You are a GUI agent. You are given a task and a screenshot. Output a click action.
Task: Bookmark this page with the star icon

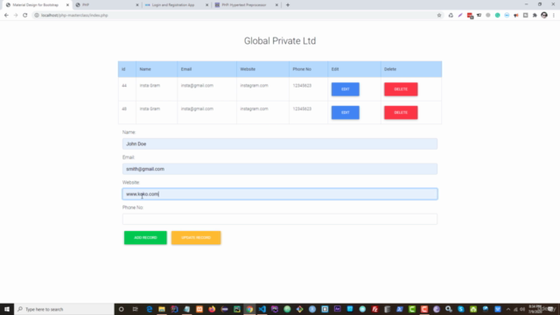click(439, 16)
